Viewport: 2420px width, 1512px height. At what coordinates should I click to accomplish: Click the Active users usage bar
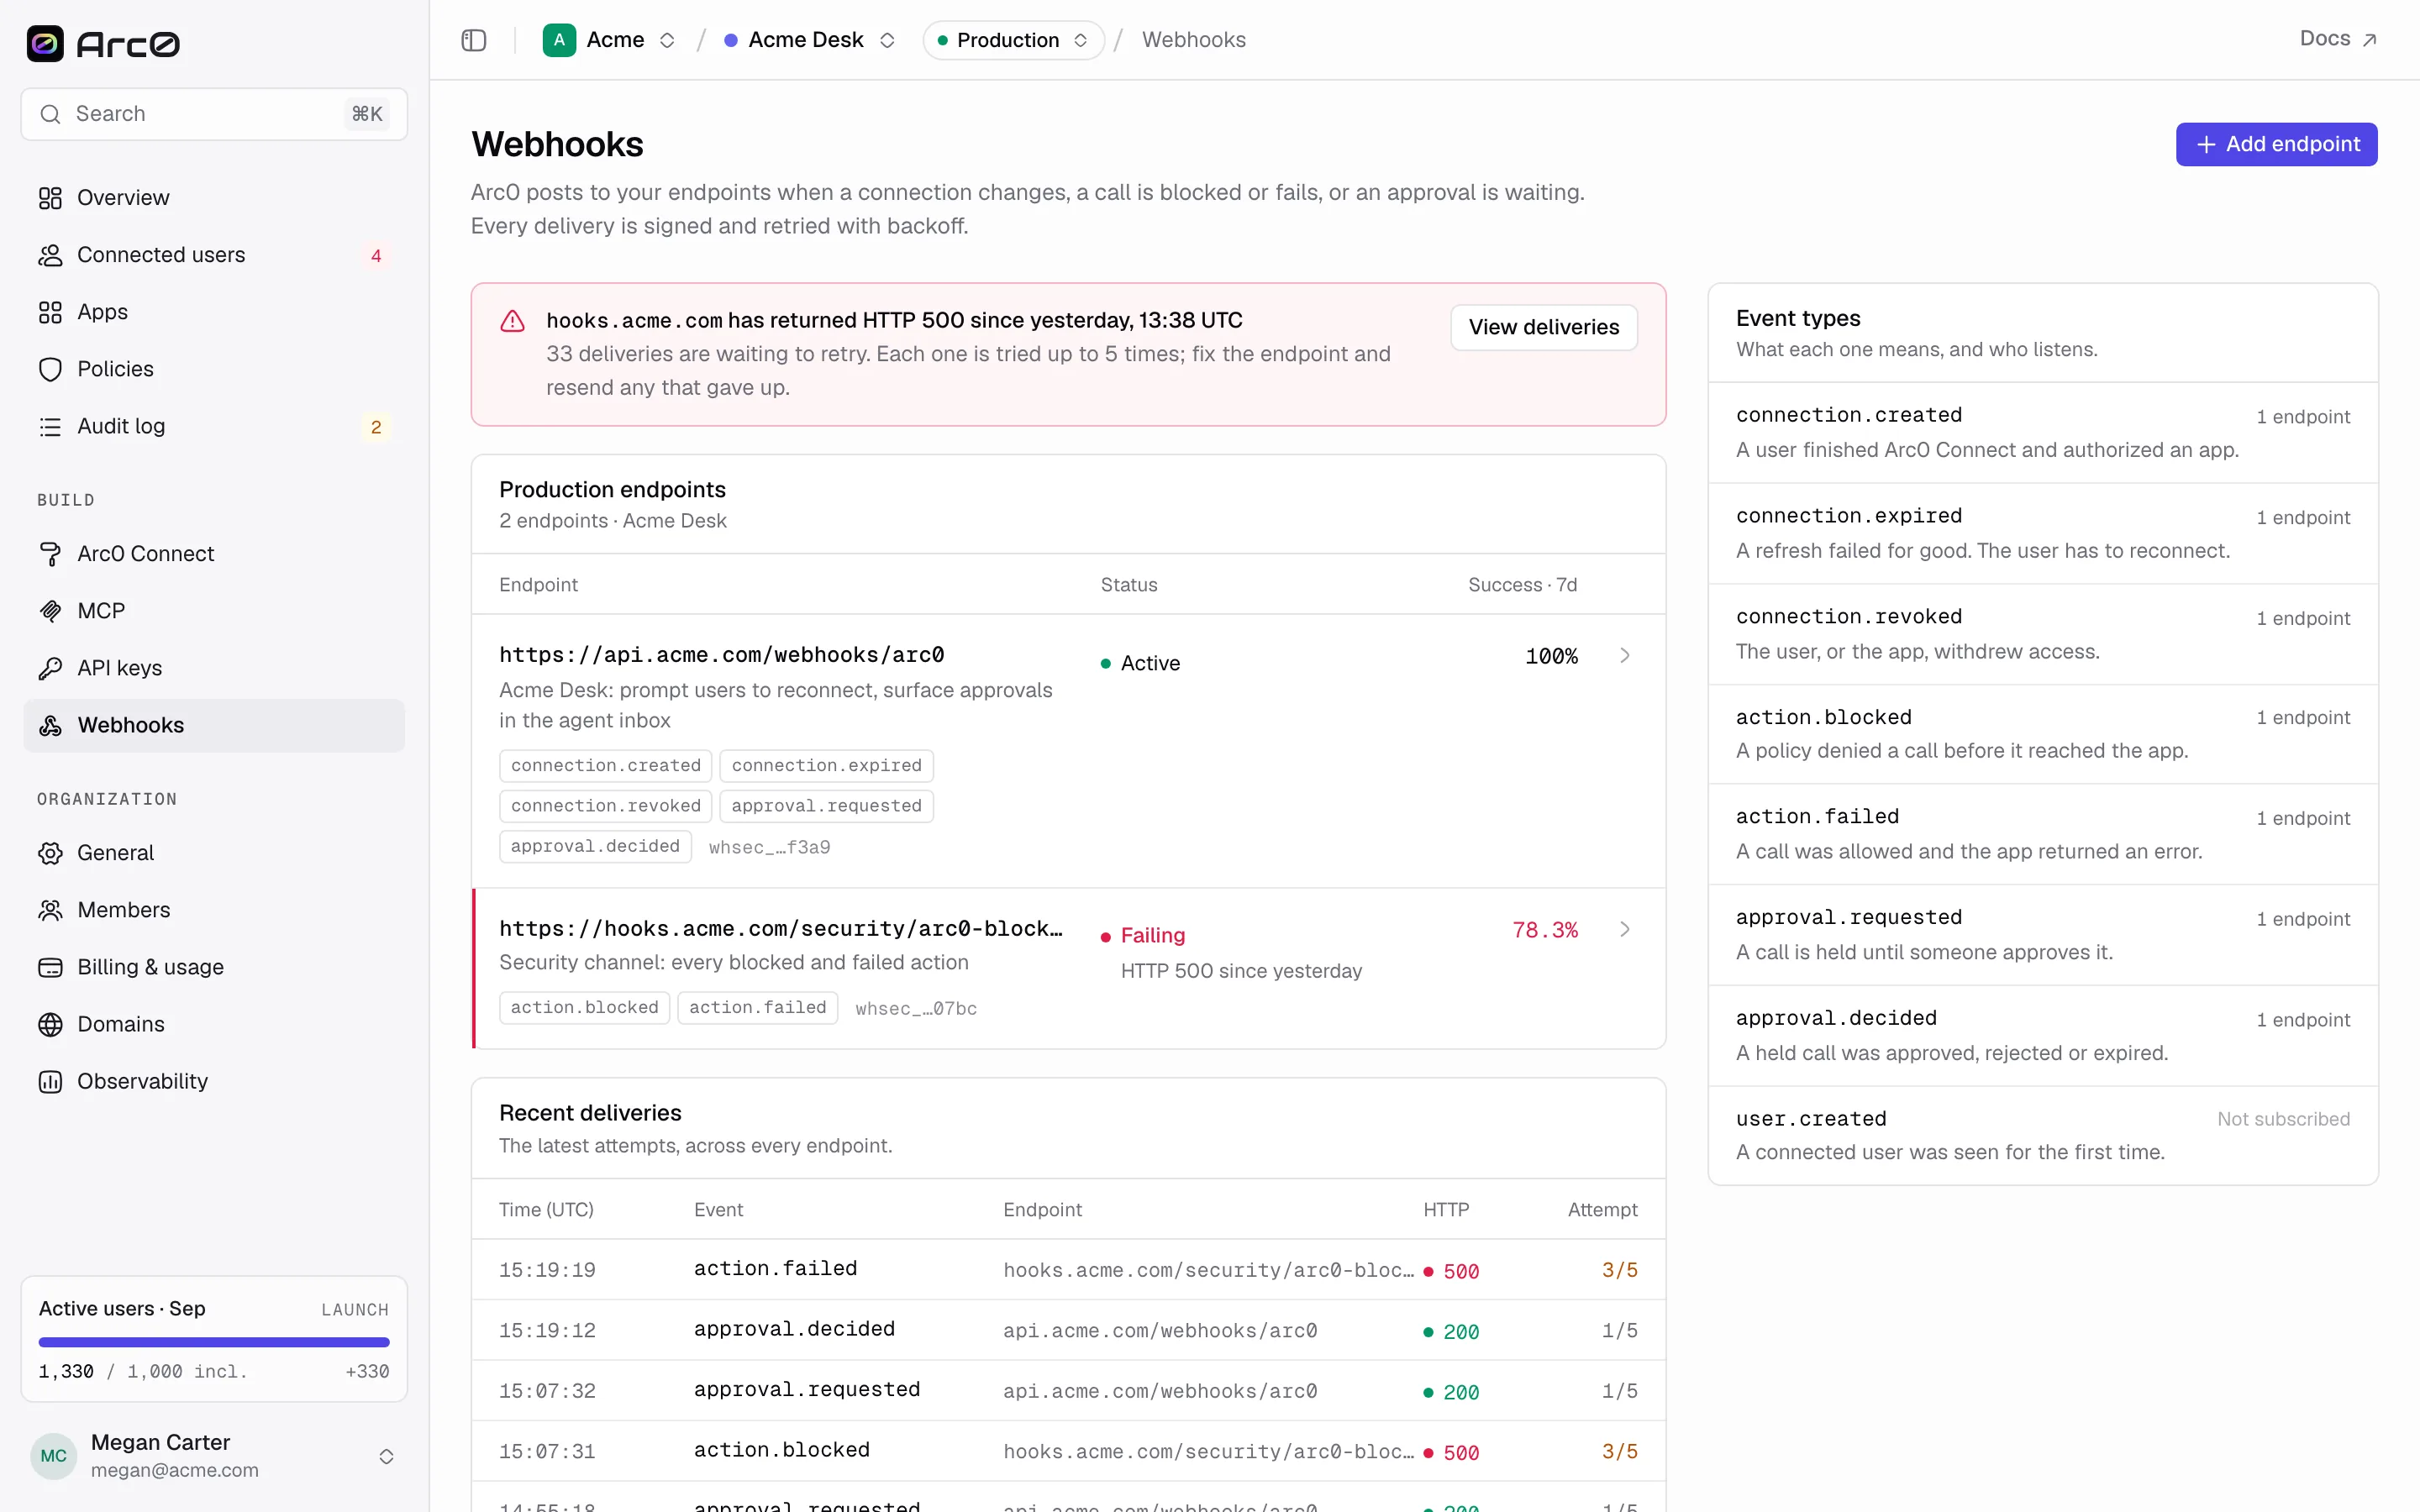tap(214, 1342)
